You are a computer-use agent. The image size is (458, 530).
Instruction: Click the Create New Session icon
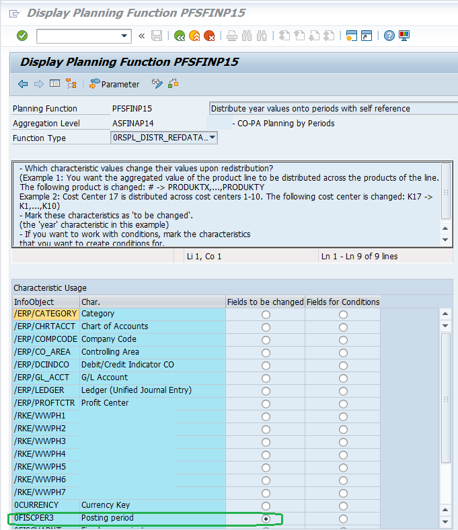coord(350,36)
